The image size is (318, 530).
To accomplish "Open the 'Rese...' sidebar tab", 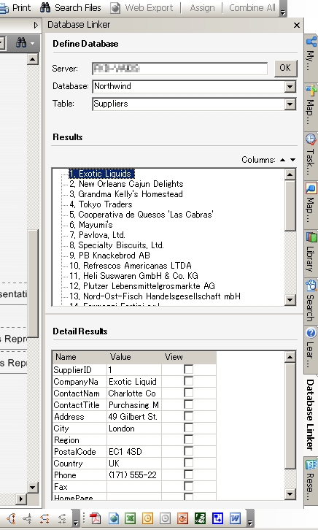I will pos(311,481).
